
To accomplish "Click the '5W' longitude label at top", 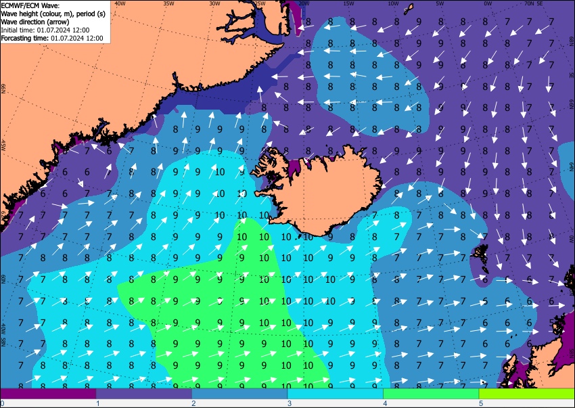I will [440, 3].
